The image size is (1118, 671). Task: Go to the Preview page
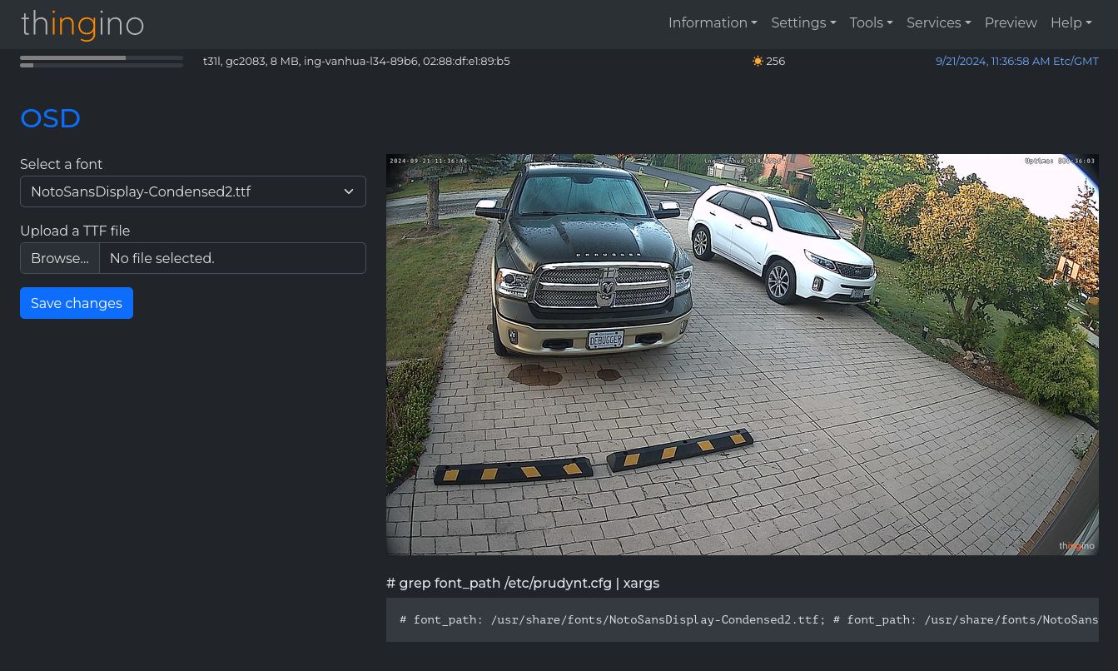pos(1011,23)
